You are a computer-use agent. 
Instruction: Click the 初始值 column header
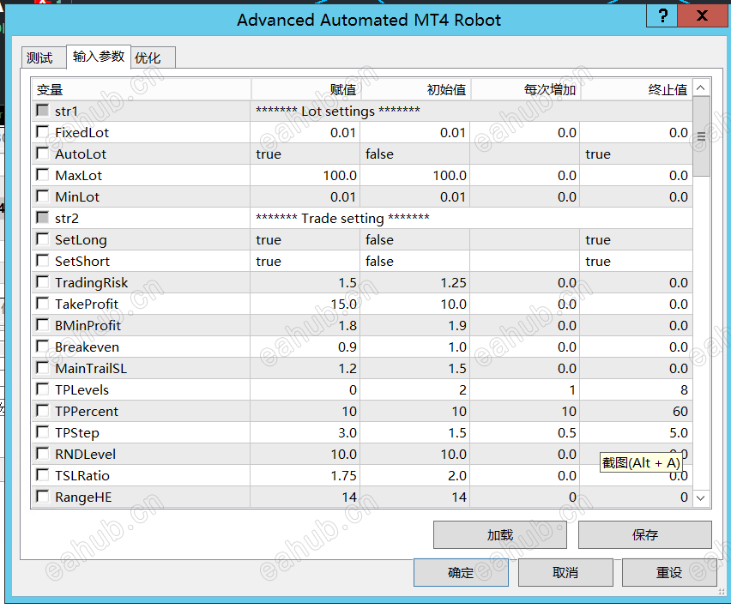[416, 89]
